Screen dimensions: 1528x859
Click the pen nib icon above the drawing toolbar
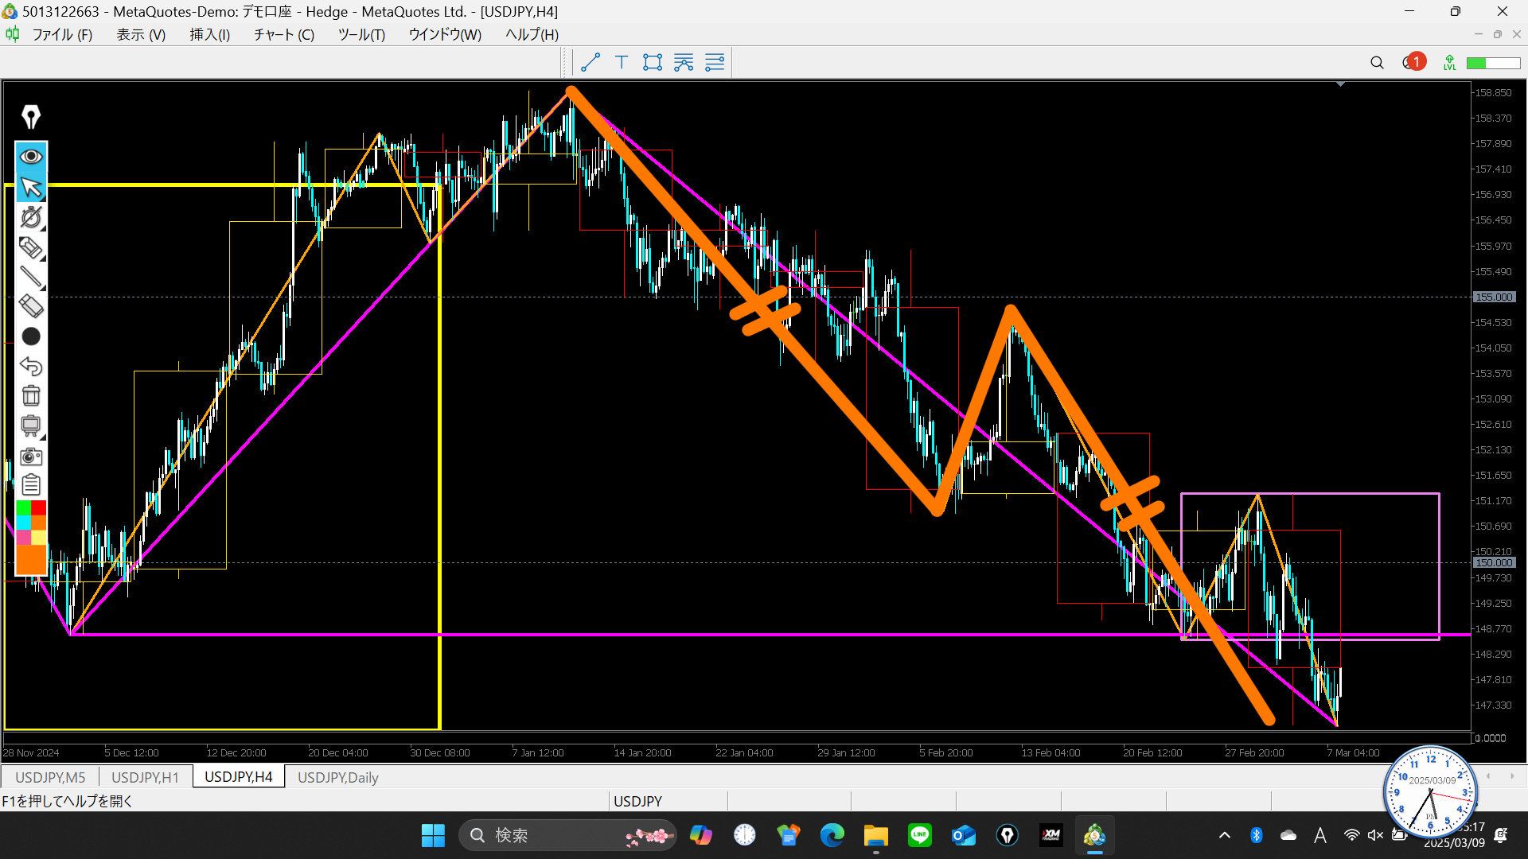click(31, 117)
